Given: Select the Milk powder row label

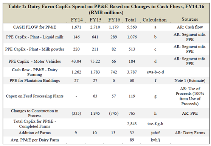Looking at the screenshot, I should point(34,49).
